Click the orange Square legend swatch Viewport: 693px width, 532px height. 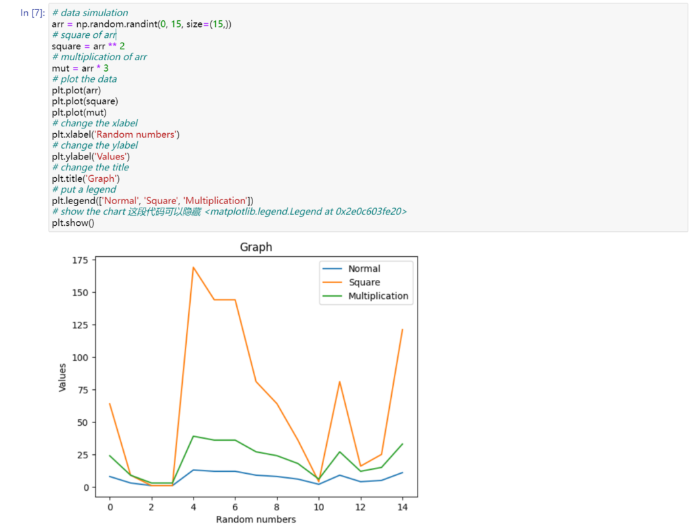[x=332, y=282]
